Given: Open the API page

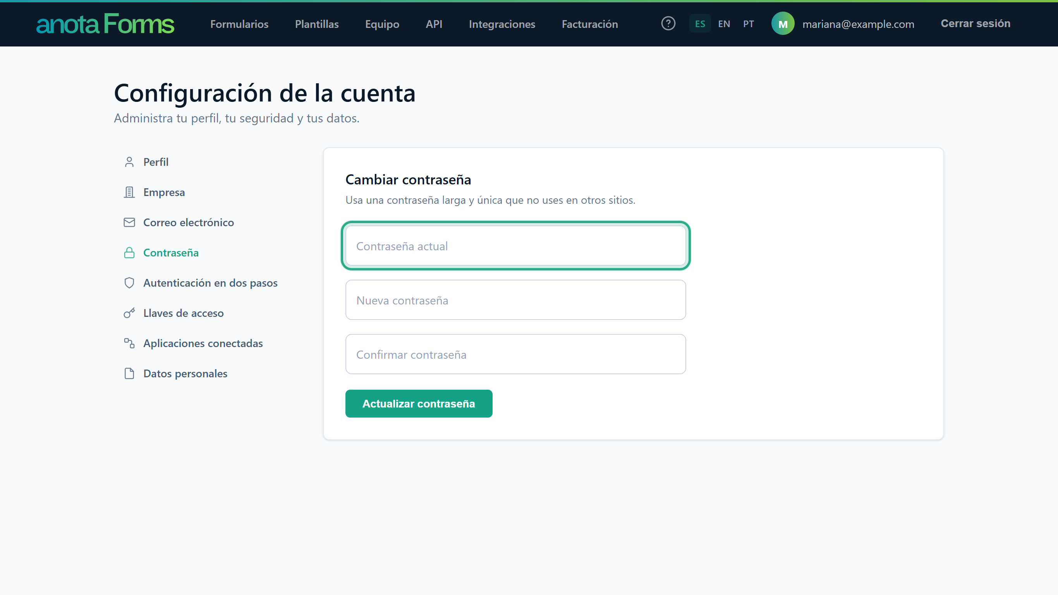Looking at the screenshot, I should click(434, 24).
